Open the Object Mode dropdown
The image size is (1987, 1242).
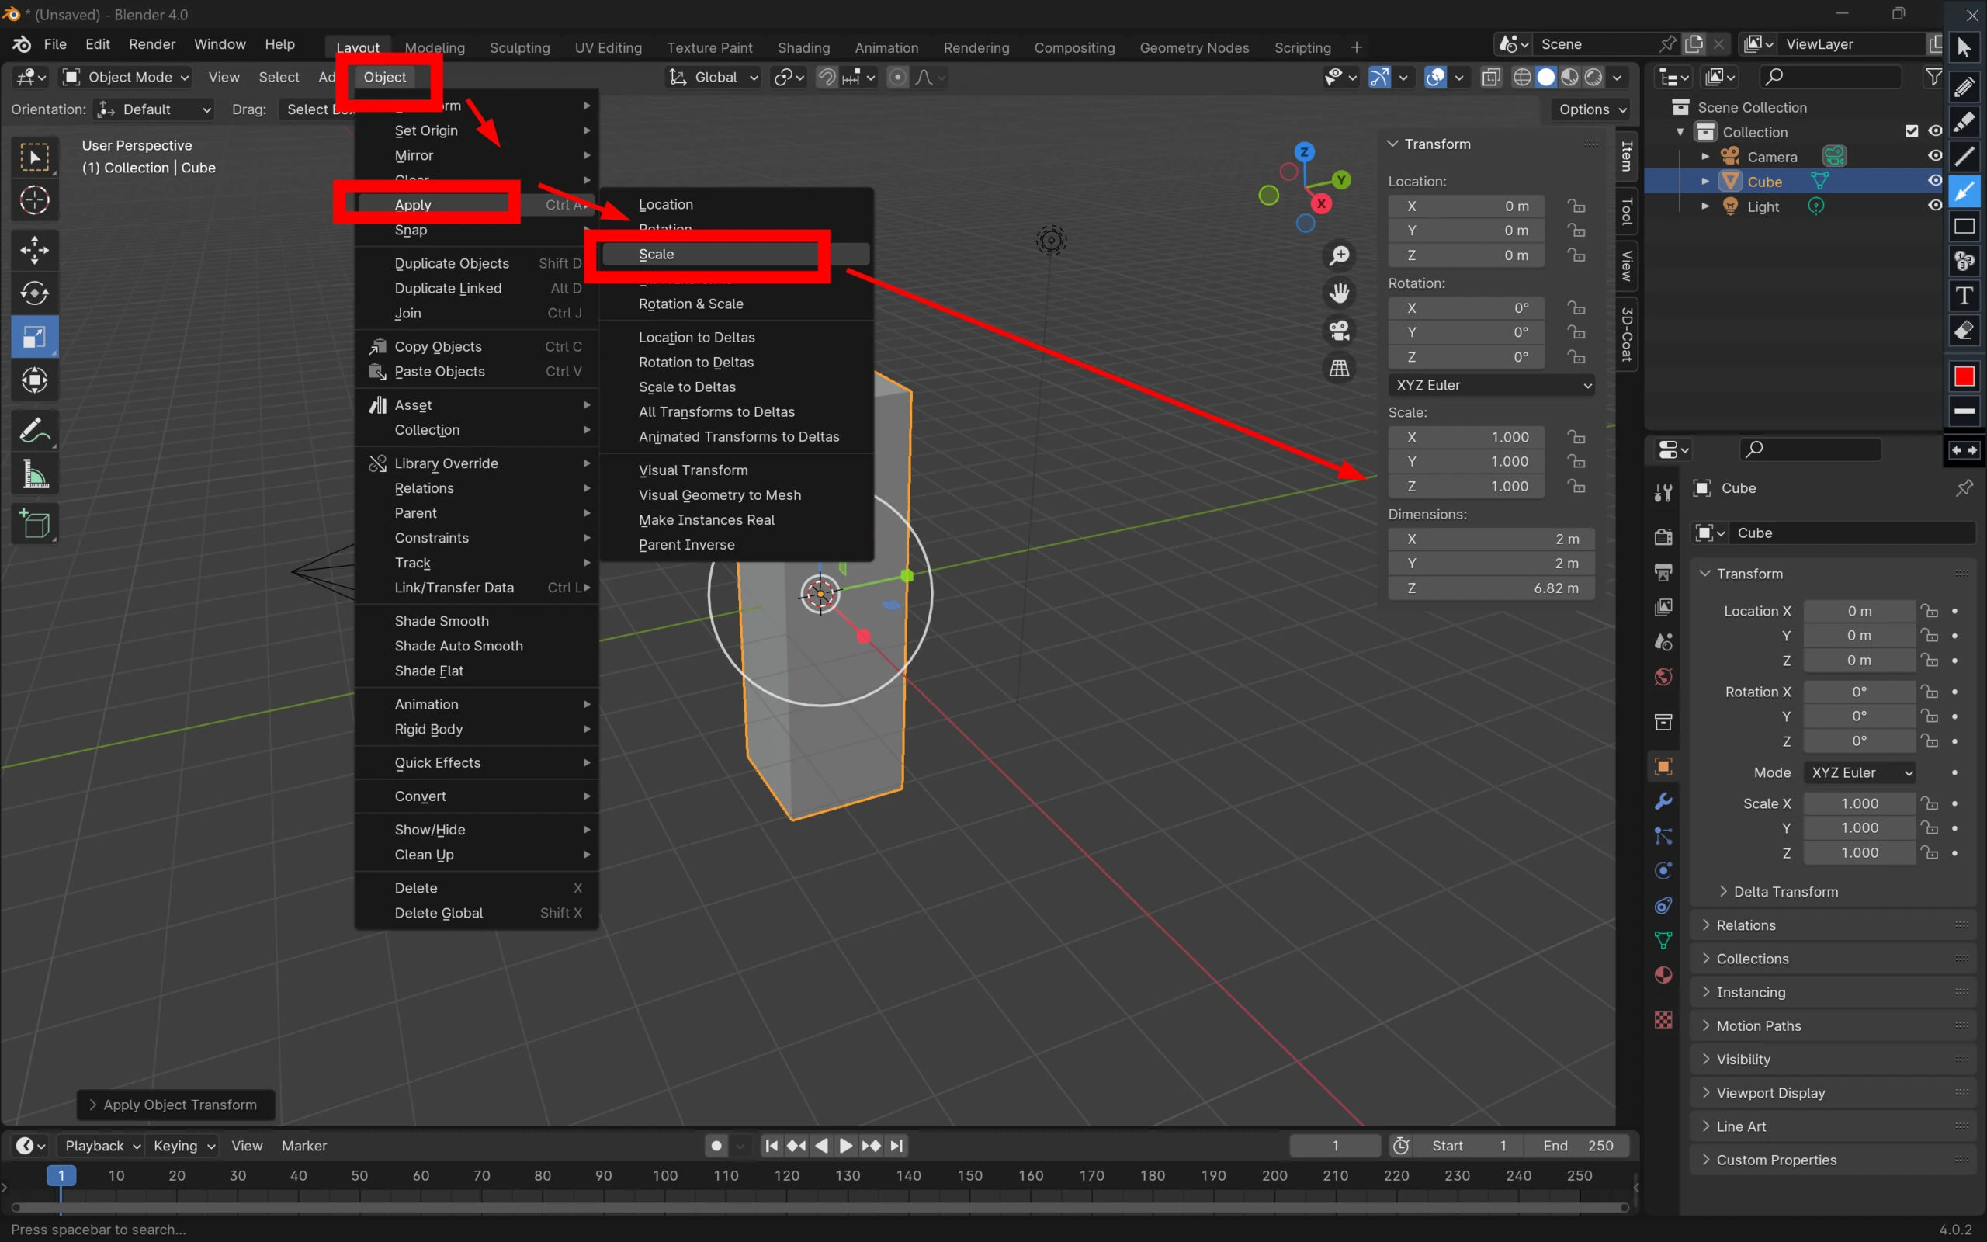127,77
